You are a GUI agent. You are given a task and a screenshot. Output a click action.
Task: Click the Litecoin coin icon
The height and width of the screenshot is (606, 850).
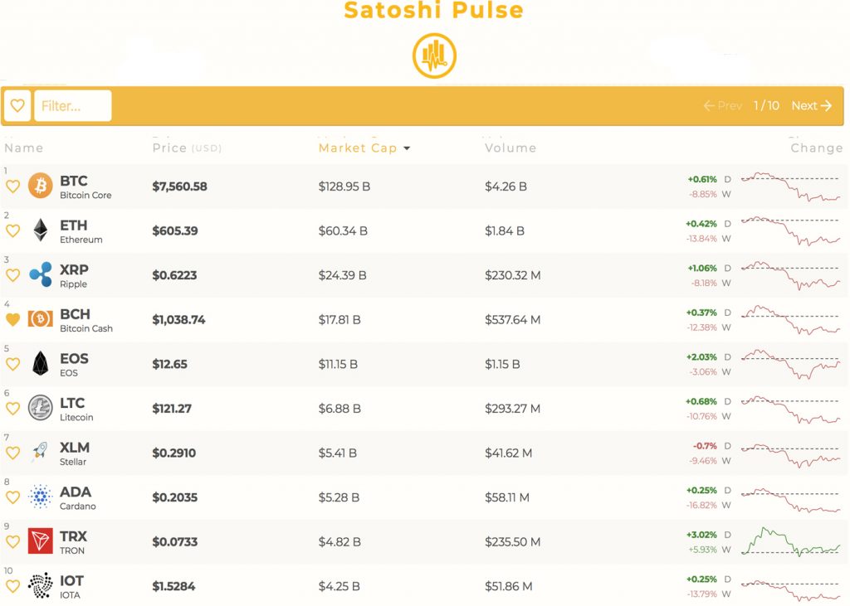coord(40,407)
